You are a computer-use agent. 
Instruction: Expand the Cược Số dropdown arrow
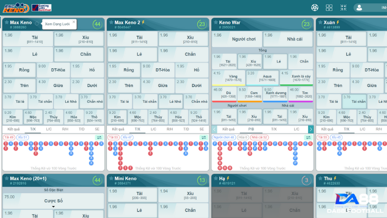point(53,207)
